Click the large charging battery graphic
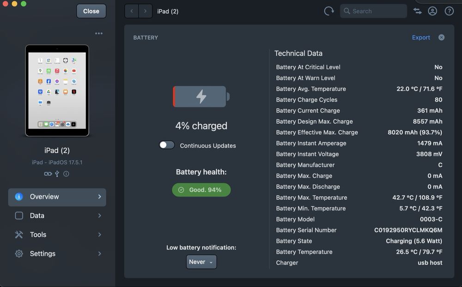This screenshot has width=462, height=287. pyautogui.click(x=201, y=96)
